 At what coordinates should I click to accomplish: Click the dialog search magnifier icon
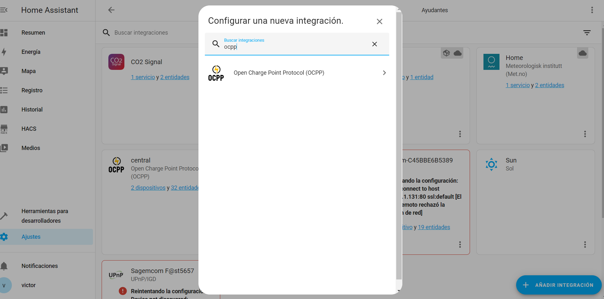click(x=216, y=44)
